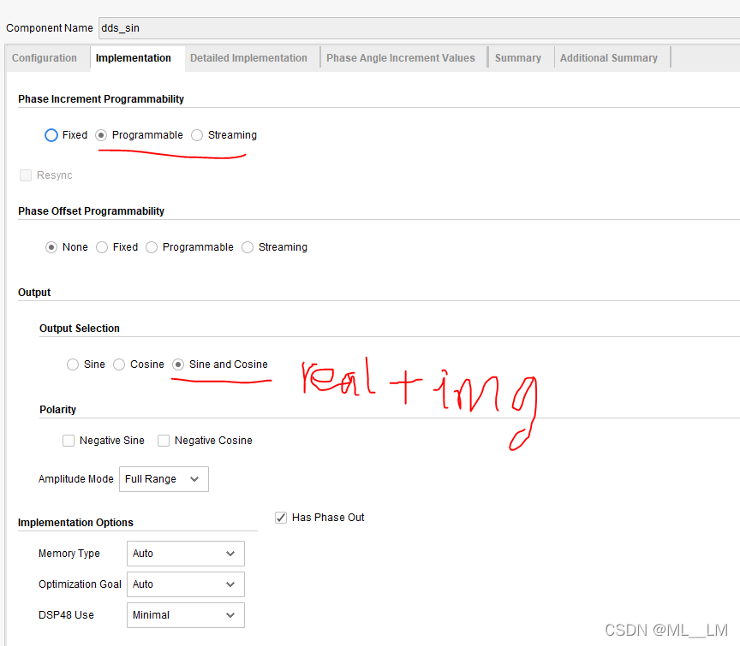This screenshot has height=646, width=740.
Task: Switch to the Configuration tab
Action: (x=45, y=58)
